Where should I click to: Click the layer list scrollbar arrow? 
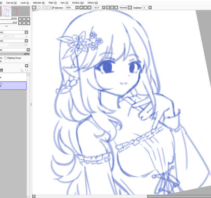pos(28,74)
